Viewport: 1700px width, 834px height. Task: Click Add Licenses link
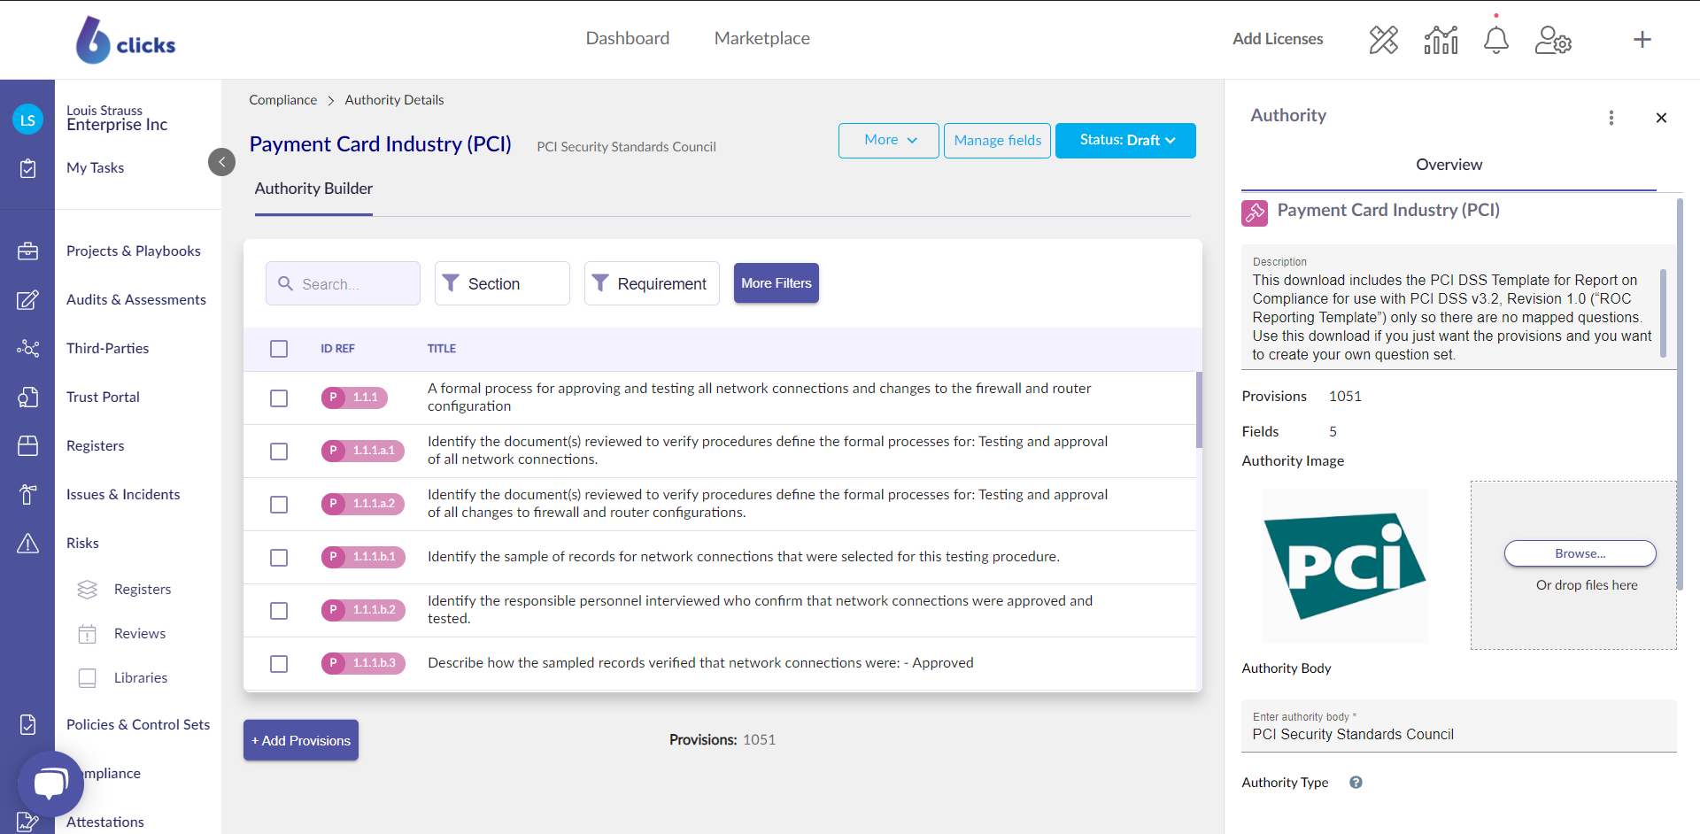[x=1278, y=39]
